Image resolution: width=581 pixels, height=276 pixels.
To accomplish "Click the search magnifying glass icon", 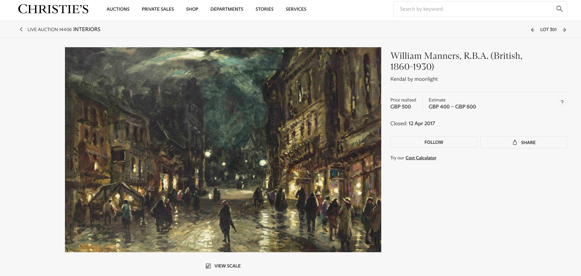I will pos(559,9).
